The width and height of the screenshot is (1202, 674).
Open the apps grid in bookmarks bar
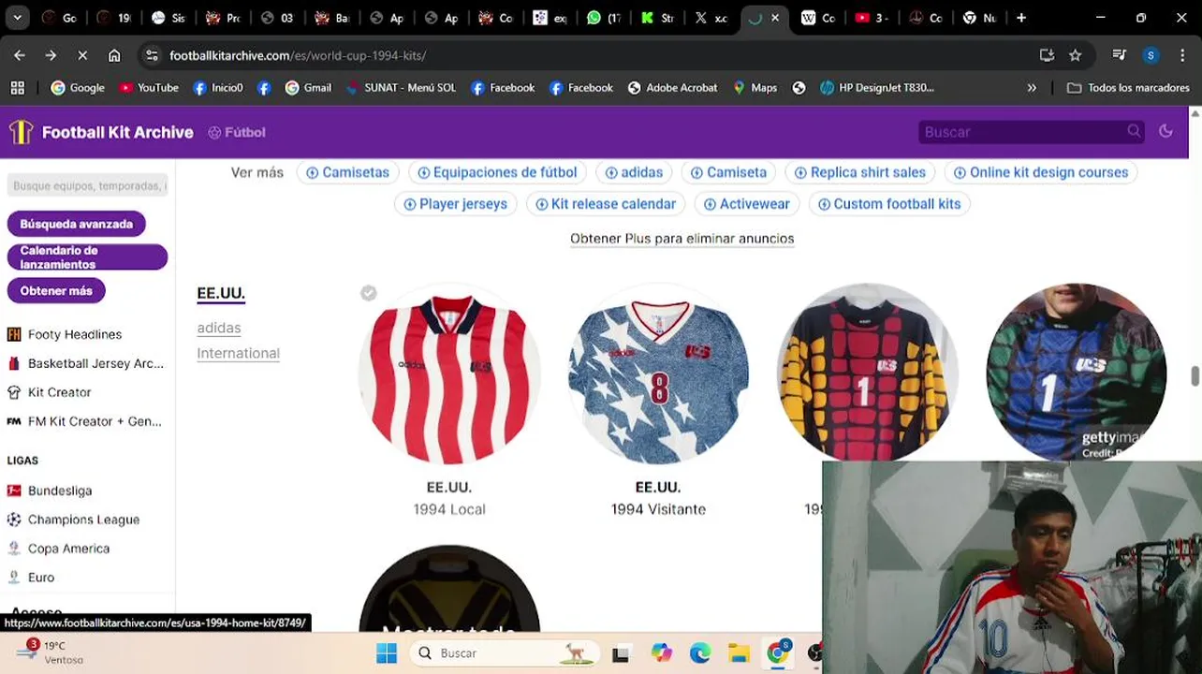pyautogui.click(x=17, y=87)
